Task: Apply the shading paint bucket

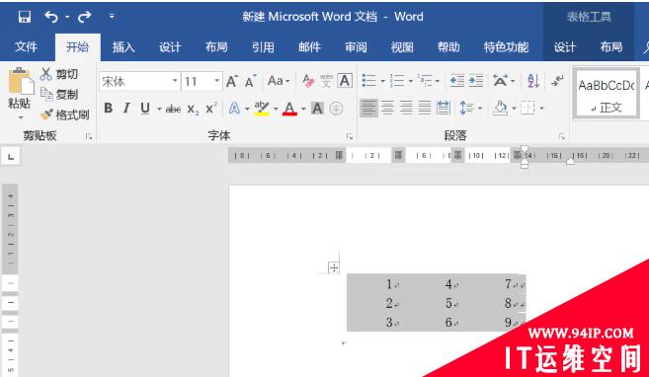Action: click(x=500, y=109)
